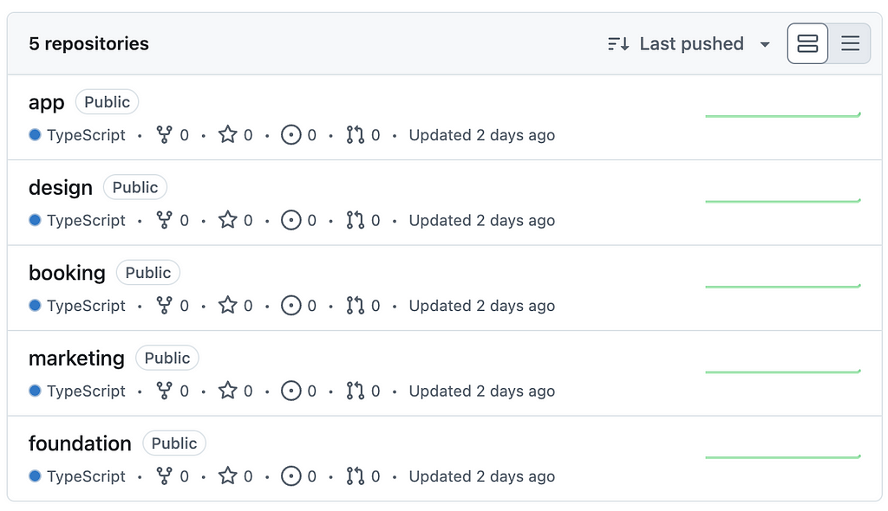
Task: Click the fork icon for marketing repository
Action: (x=164, y=391)
